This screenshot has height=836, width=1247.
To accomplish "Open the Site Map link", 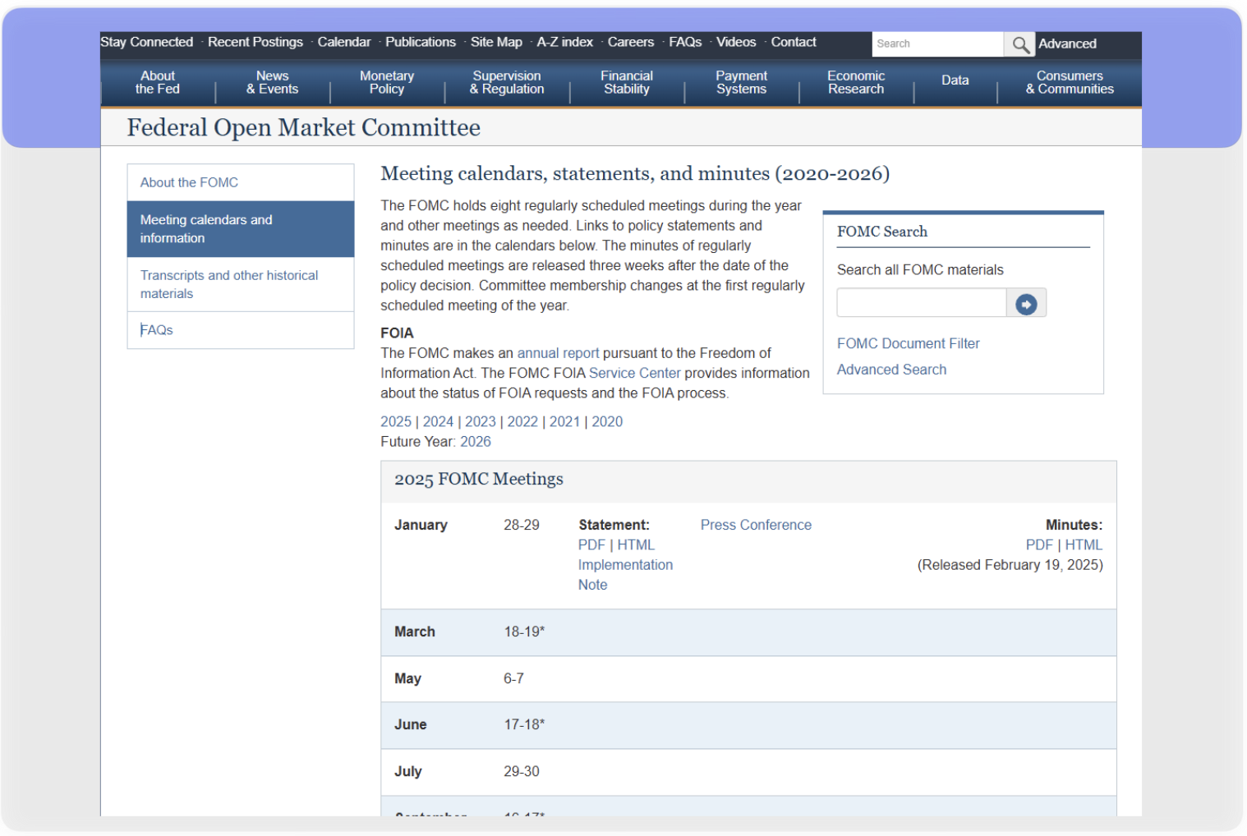I will click(x=496, y=42).
